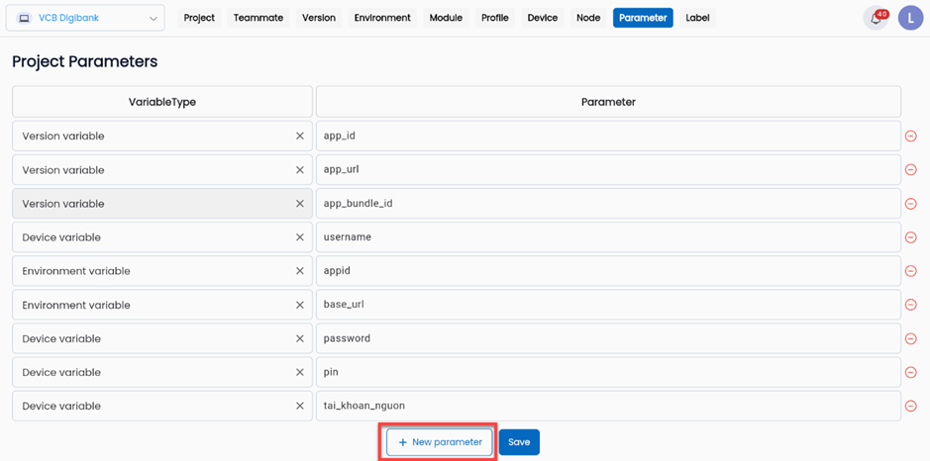The height and width of the screenshot is (461, 930).
Task: Clear variable type for password row
Action: tap(300, 338)
